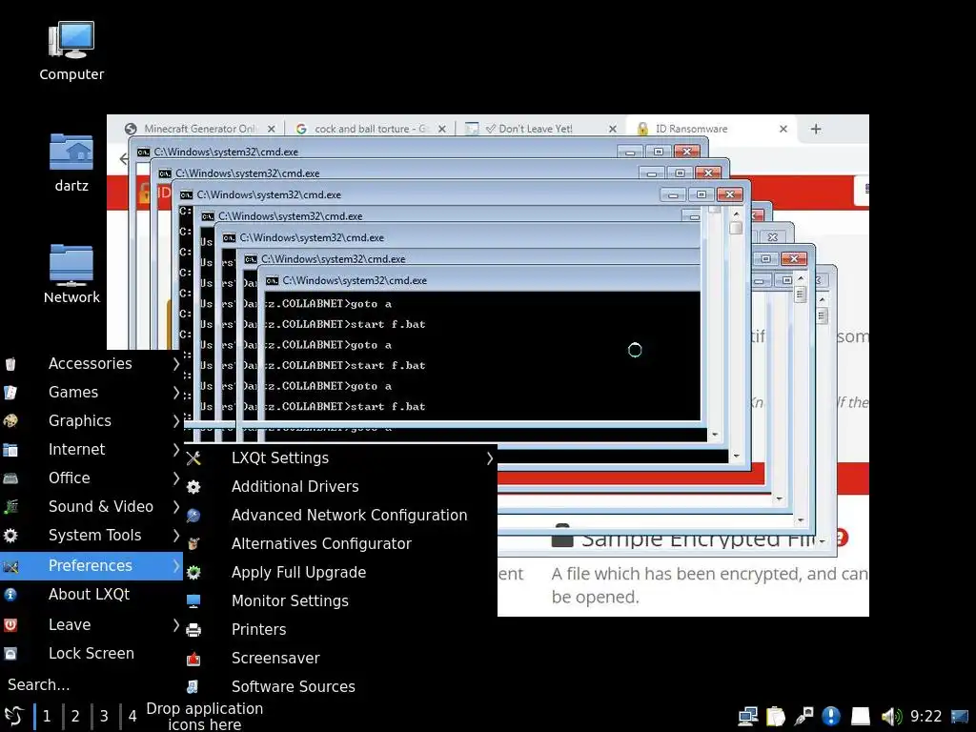This screenshot has width=976, height=732.
Task: Click the removable drive tray icon
Action: (861, 717)
